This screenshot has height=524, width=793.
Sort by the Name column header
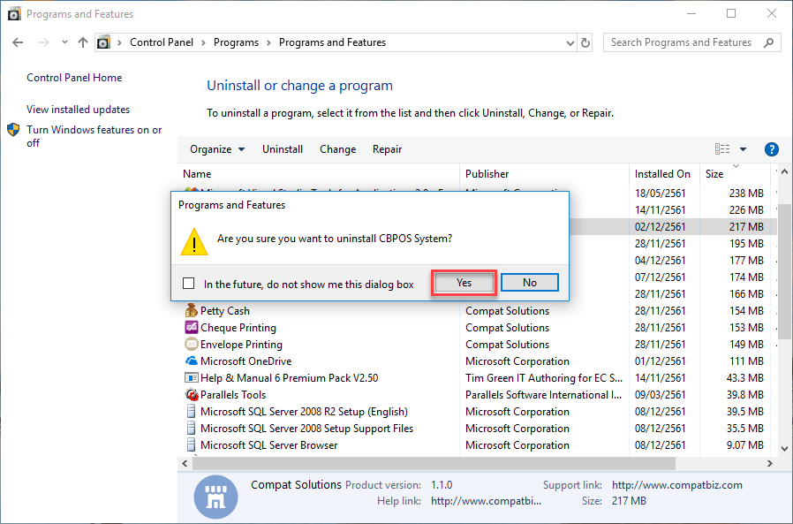pos(319,174)
